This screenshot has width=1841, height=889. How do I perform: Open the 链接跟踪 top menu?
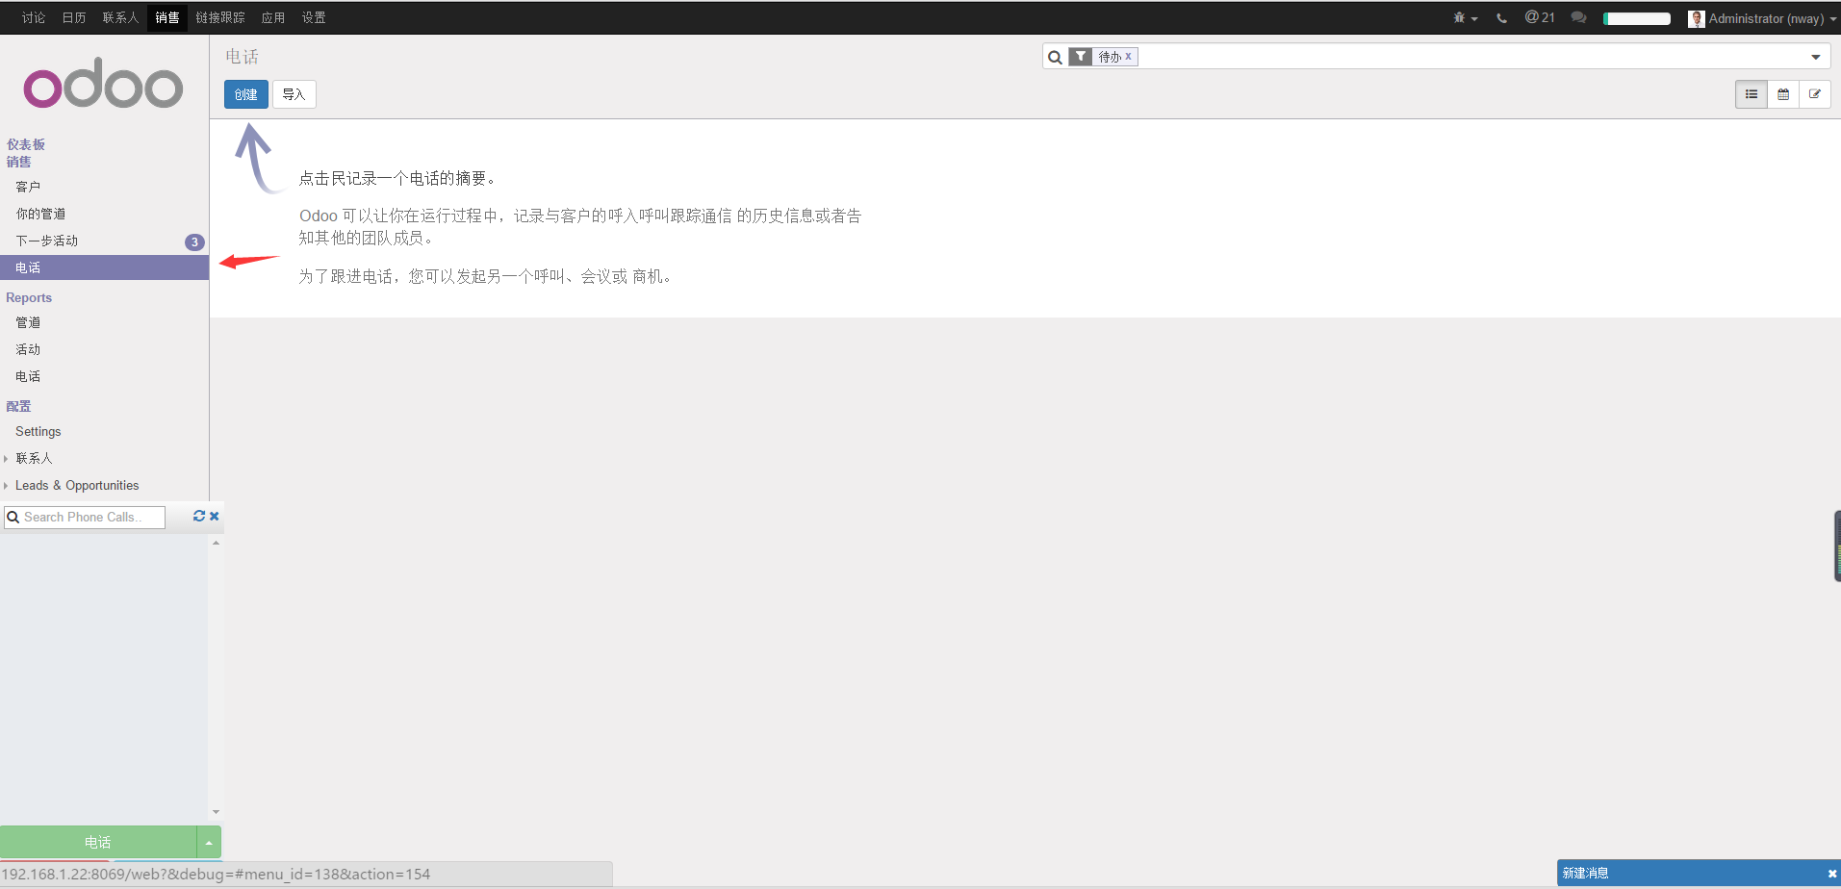[x=220, y=17]
